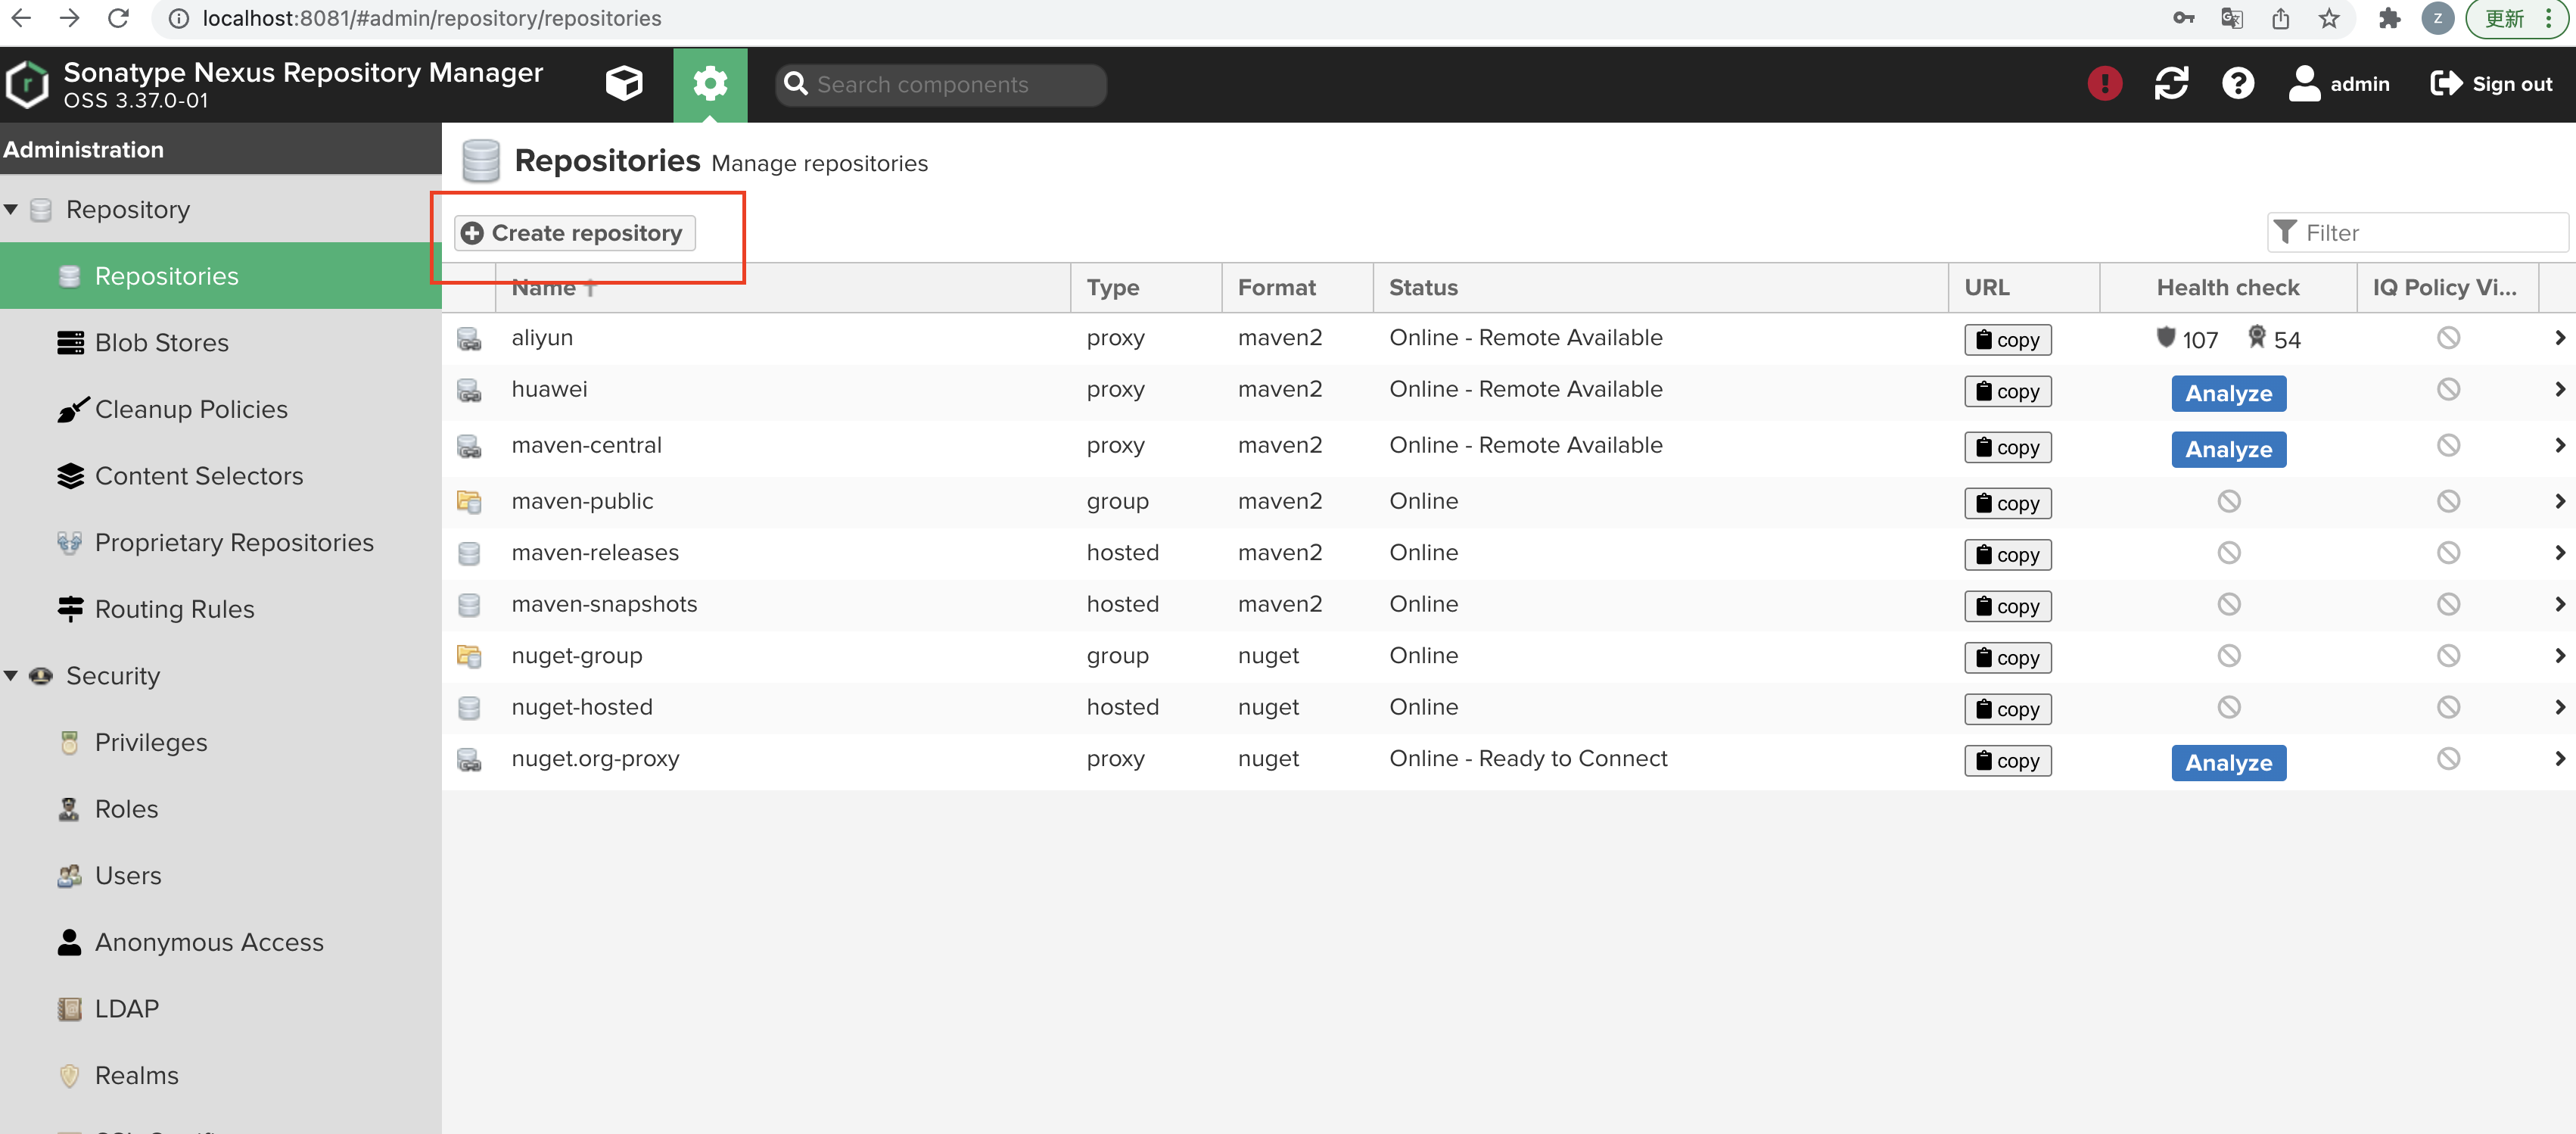Click the Refresh icon in the header
The height and width of the screenshot is (1134, 2576).
coord(2171,83)
